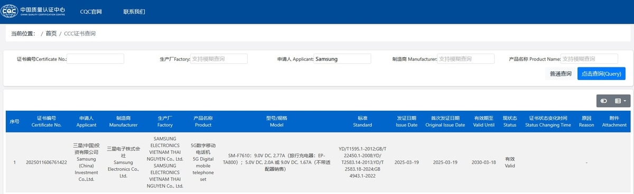Click the 三星电子株式会社 manufacturer cell
The height and width of the screenshot is (194, 634).
123,162
